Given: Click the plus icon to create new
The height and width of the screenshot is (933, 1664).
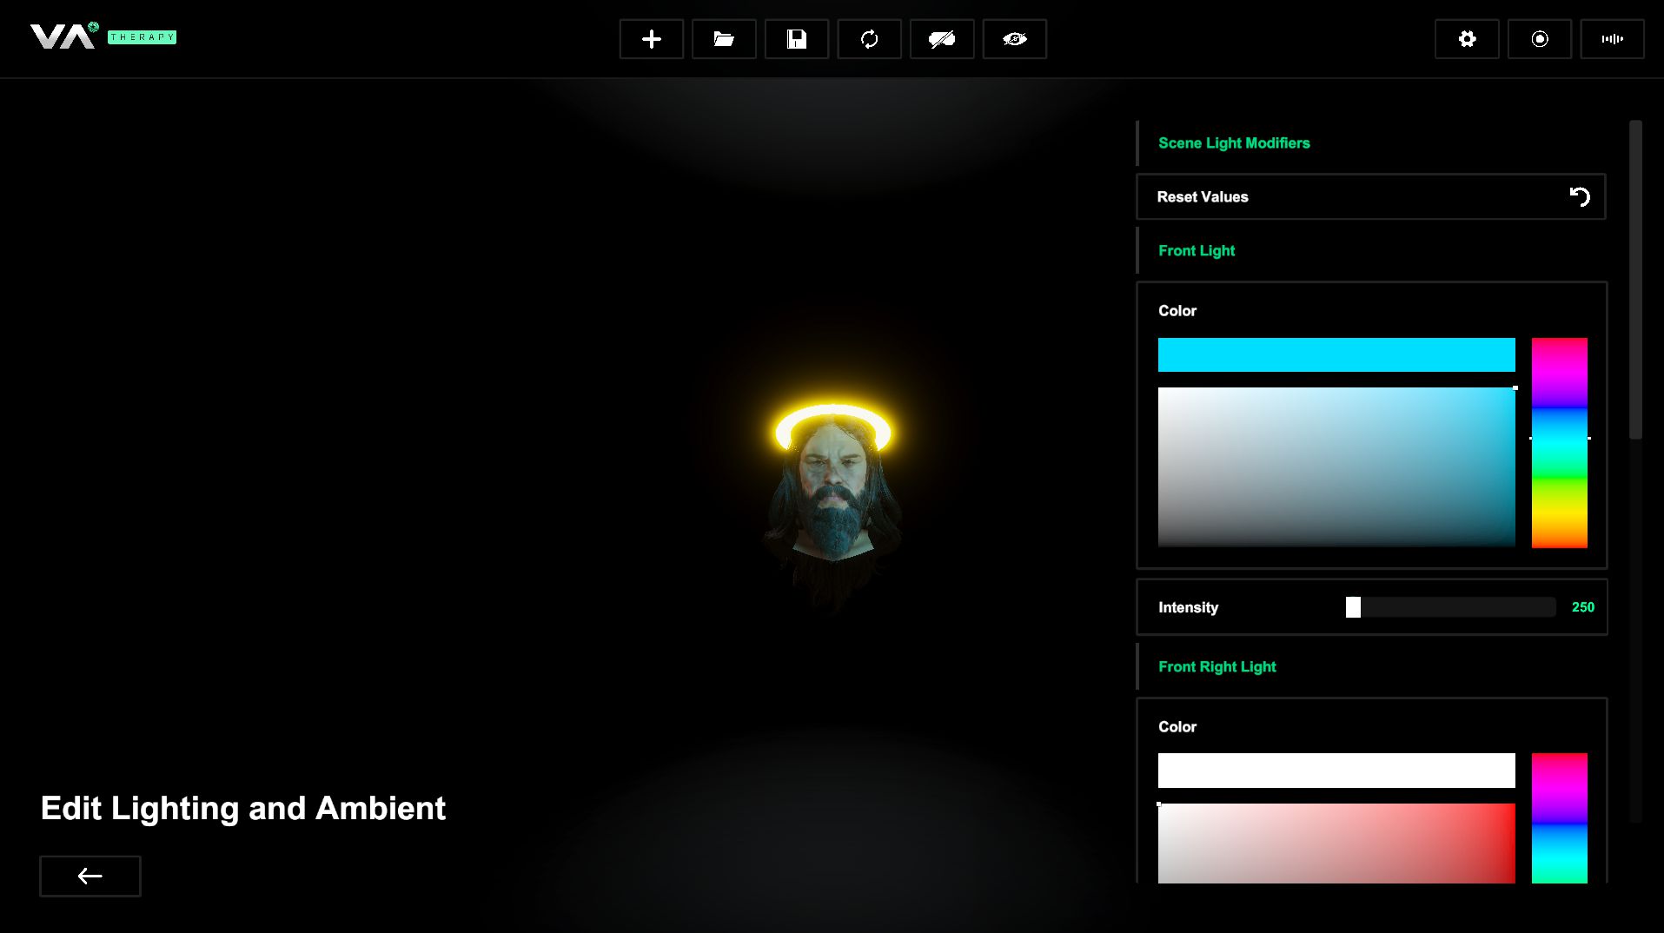Looking at the screenshot, I should [651, 39].
